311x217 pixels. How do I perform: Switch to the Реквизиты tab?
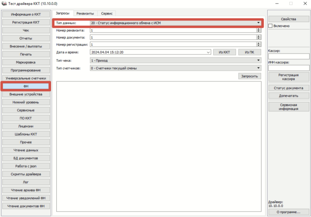click(85, 14)
